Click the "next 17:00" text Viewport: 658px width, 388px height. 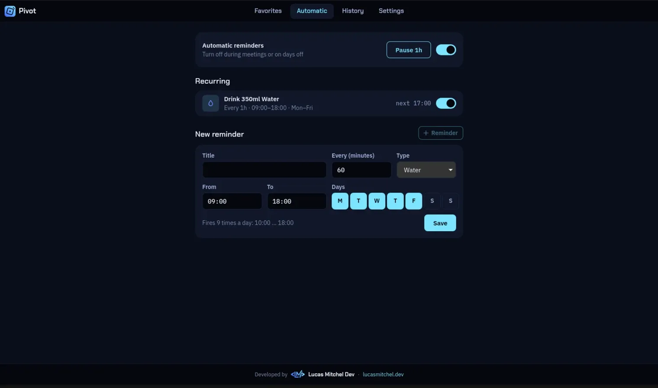(x=413, y=103)
